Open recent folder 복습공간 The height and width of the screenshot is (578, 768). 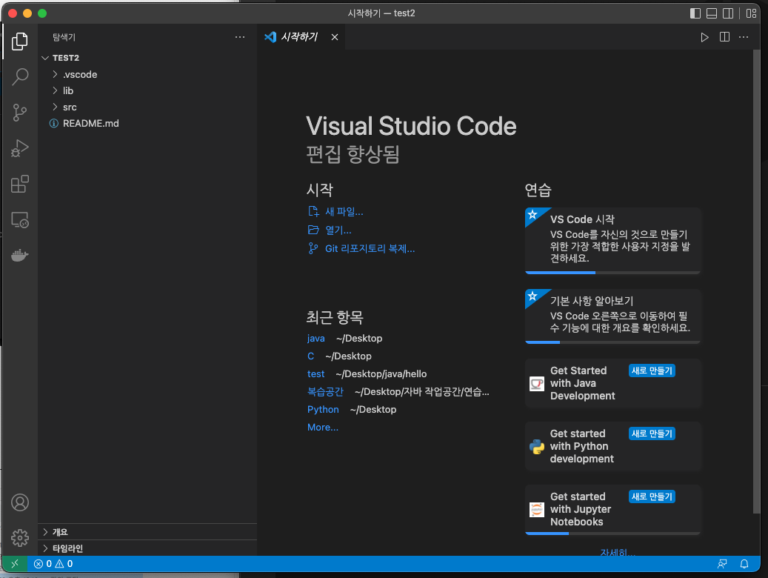tap(325, 392)
